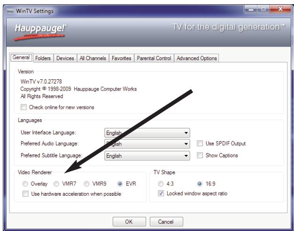Click the WinTV title bar icon
Viewport: 294px width, 231px height.
pos(10,11)
